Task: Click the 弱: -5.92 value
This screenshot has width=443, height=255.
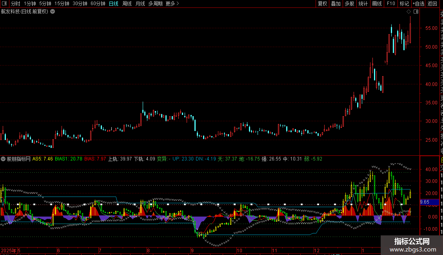Action: click(x=313, y=159)
